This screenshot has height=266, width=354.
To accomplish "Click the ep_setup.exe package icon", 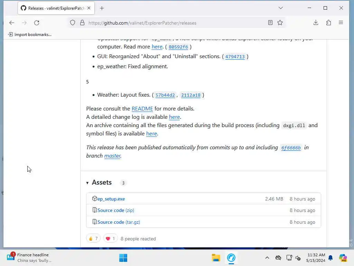I will (95, 198).
